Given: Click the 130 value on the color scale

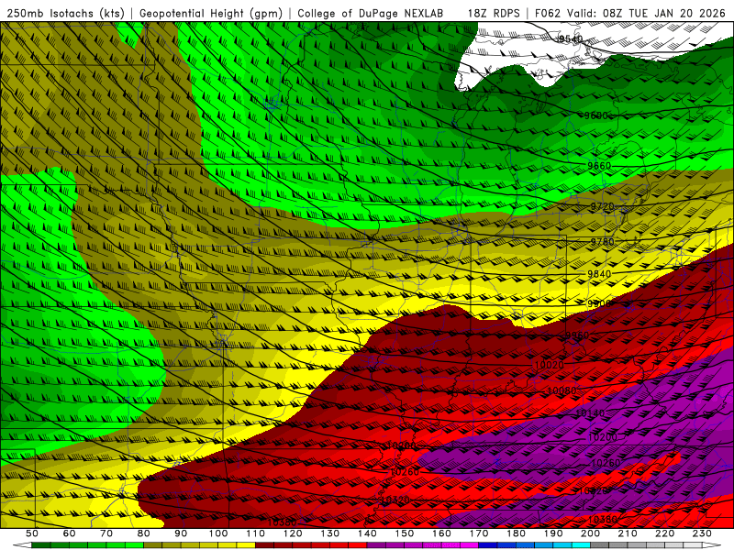Looking at the screenshot, I should 329,533.
